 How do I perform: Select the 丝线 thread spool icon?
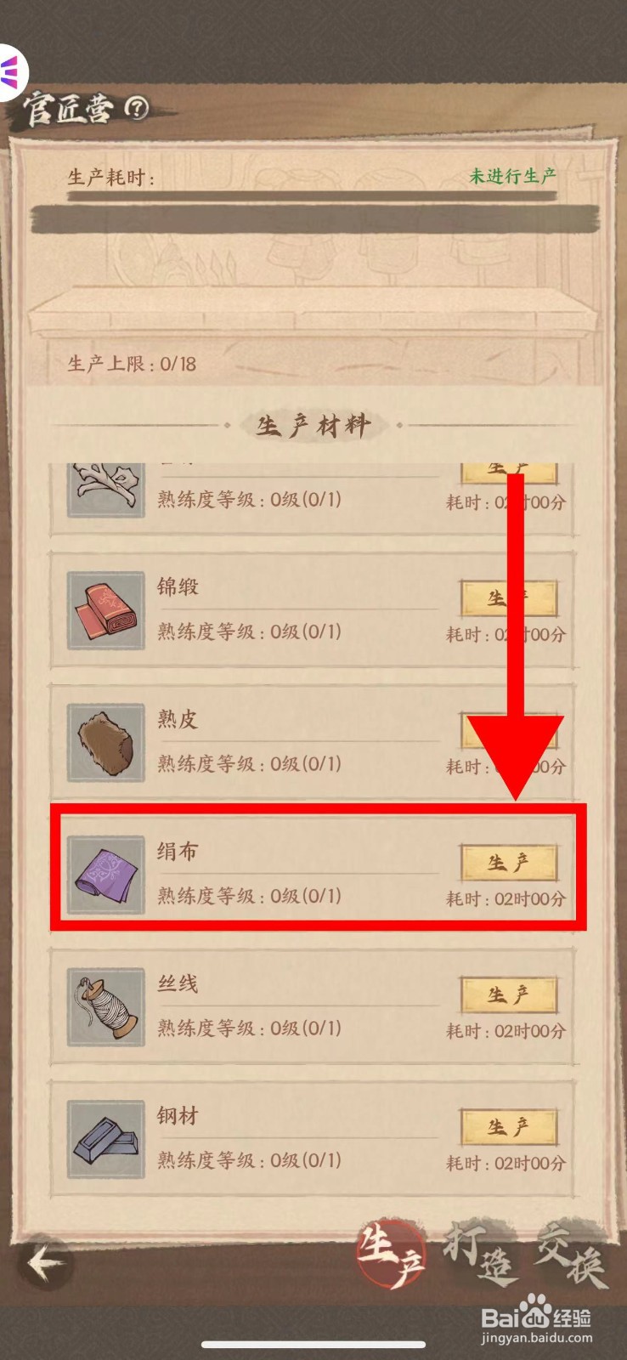(x=106, y=1007)
